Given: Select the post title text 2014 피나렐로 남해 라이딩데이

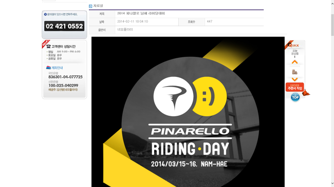Looking at the screenshot, I should point(141,13).
